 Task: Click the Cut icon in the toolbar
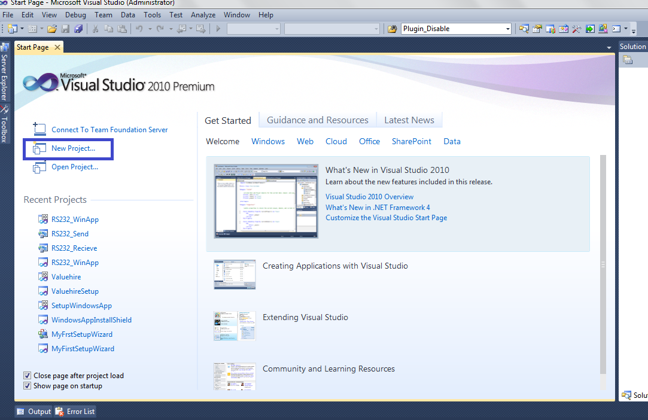click(96, 28)
